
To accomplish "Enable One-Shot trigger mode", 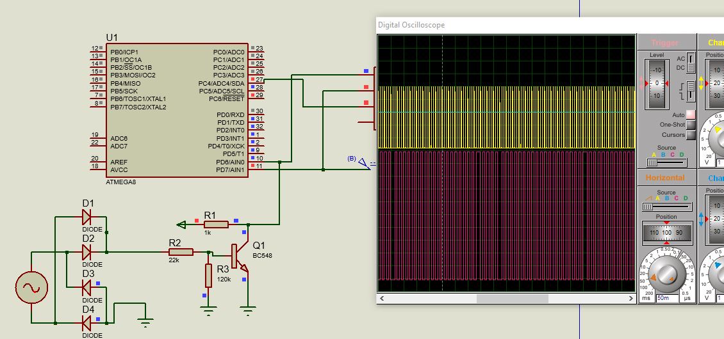I will pyautogui.click(x=691, y=125).
